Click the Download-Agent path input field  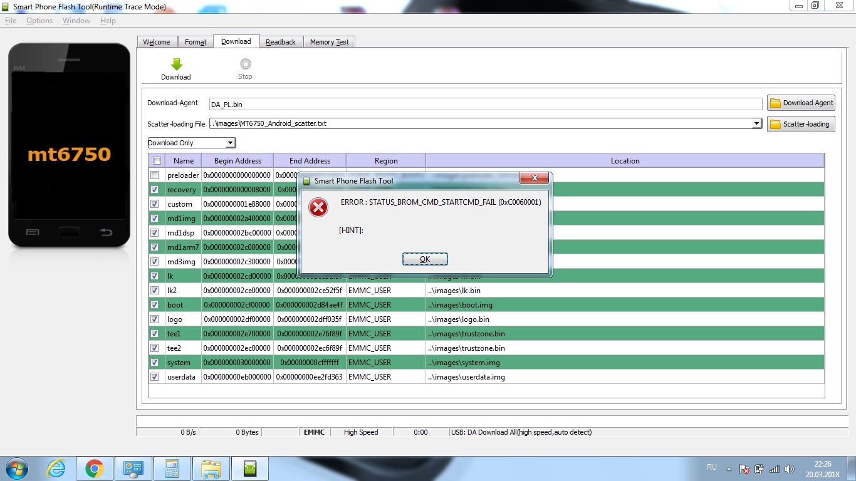click(x=486, y=104)
